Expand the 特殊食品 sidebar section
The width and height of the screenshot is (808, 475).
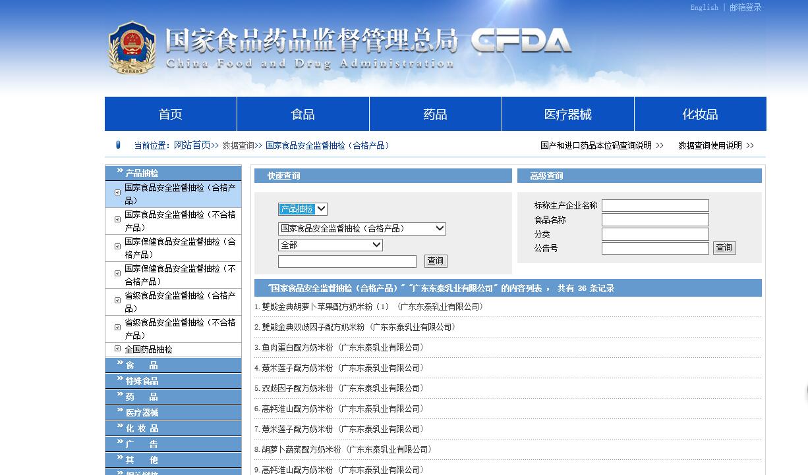pyautogui.click(x=173, y=381)
